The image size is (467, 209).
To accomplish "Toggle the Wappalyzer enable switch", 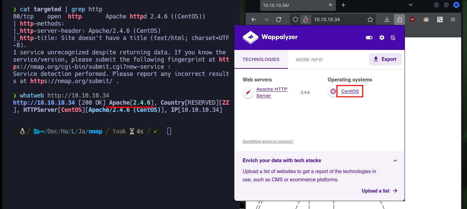I will click(x=369, y=38).
